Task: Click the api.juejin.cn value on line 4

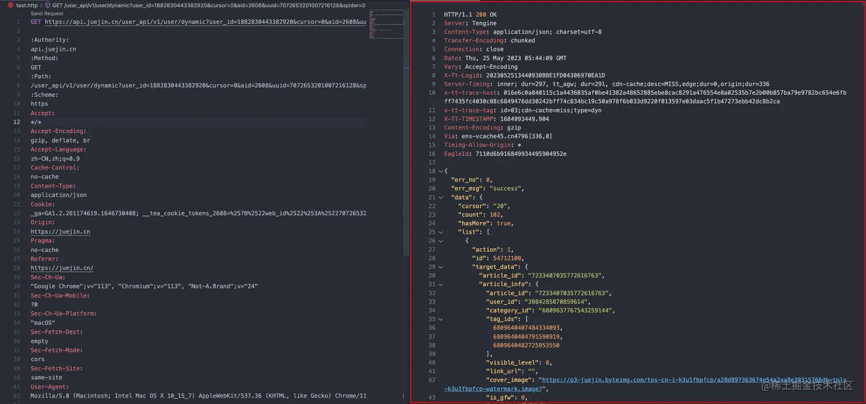Action: (53, 49)
